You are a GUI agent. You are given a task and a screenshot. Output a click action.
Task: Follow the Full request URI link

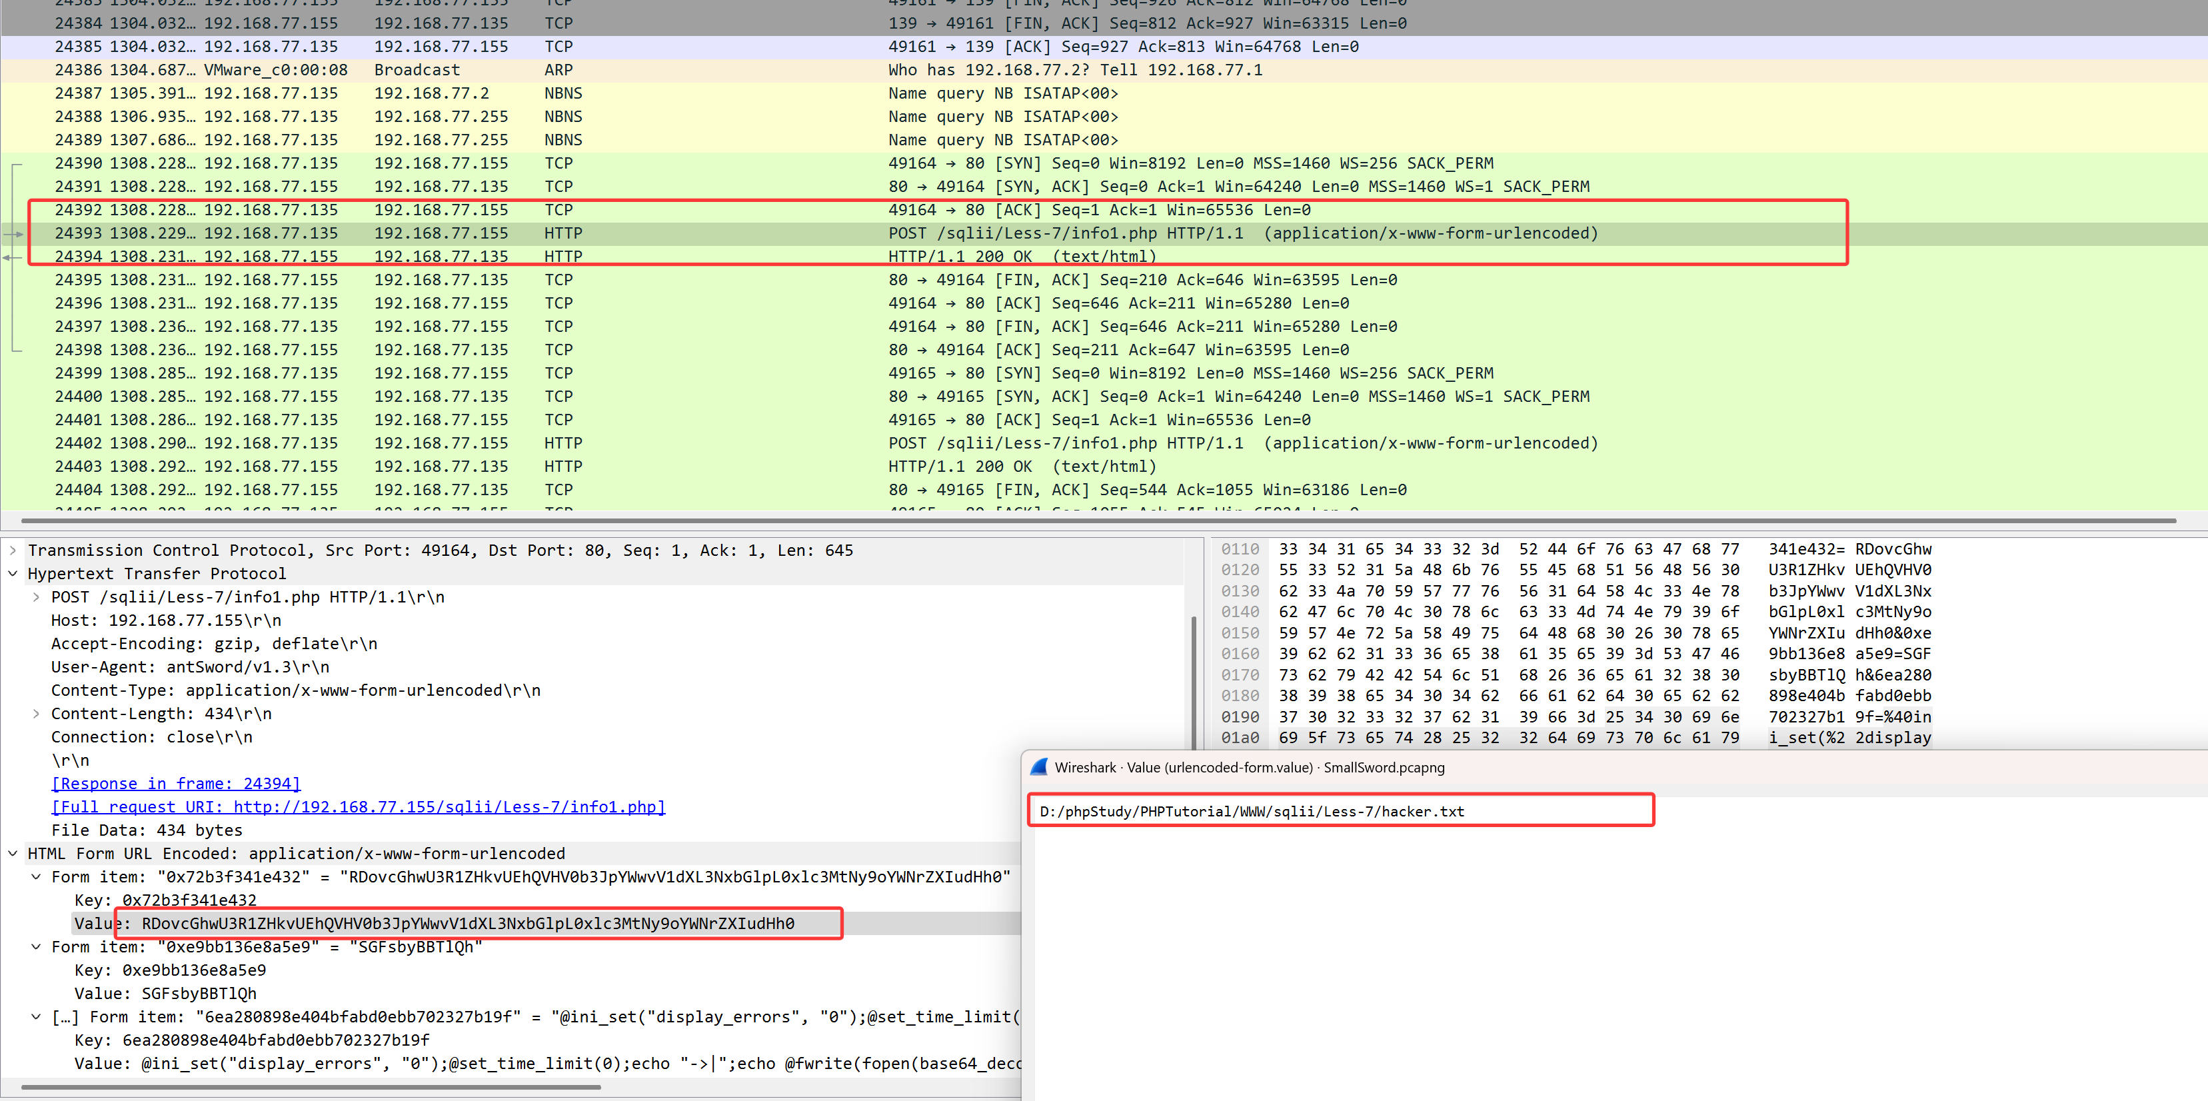tap(359, 806)
